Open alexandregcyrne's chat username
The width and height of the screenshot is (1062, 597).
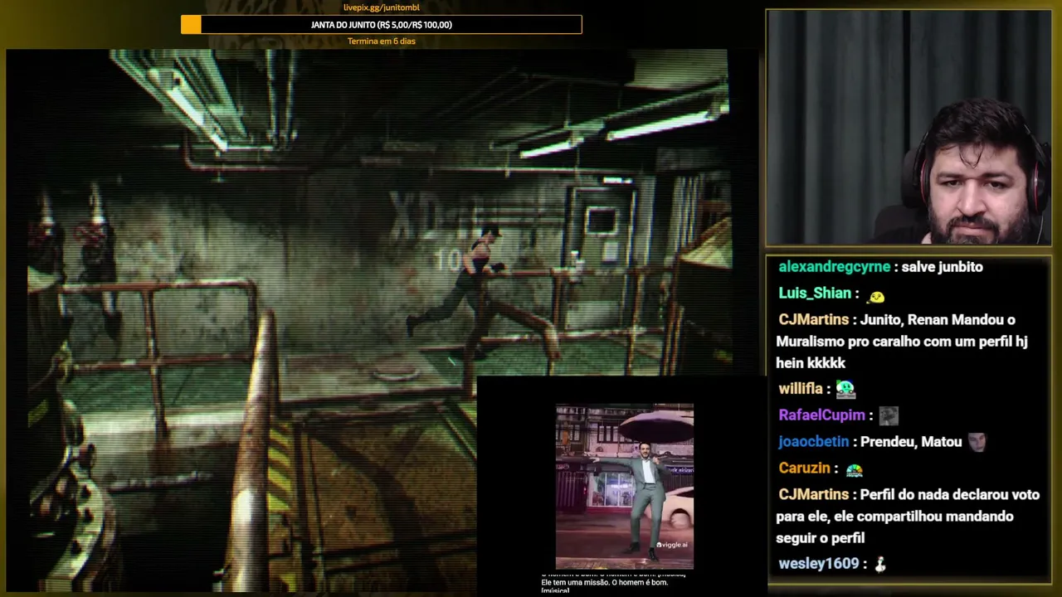834,267
